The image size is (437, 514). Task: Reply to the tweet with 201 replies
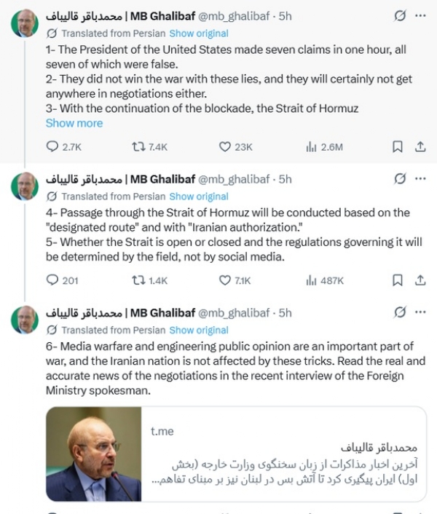pos(52,280)
